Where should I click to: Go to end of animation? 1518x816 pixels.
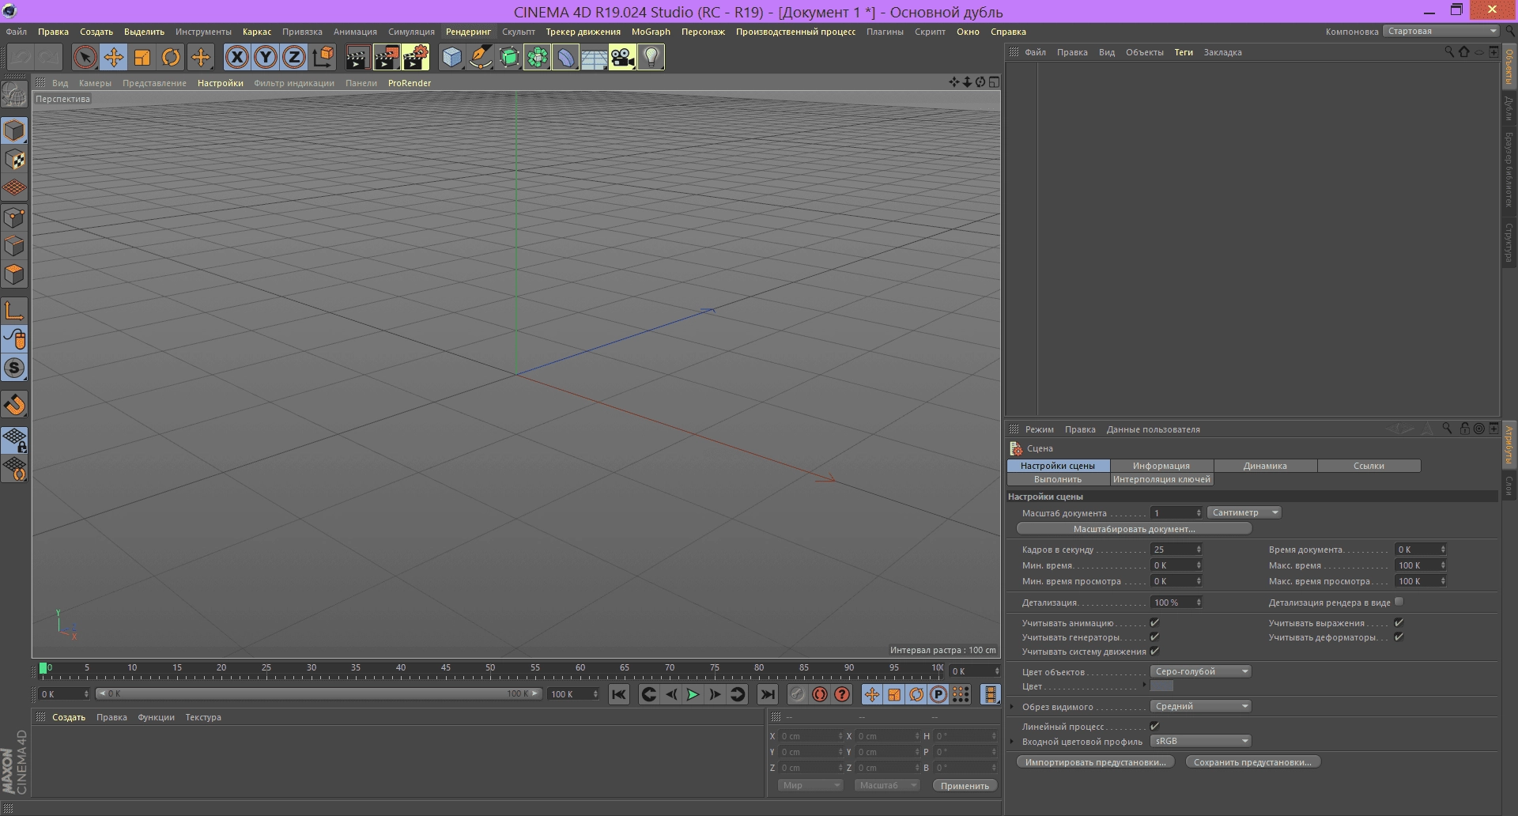point(767,694)
